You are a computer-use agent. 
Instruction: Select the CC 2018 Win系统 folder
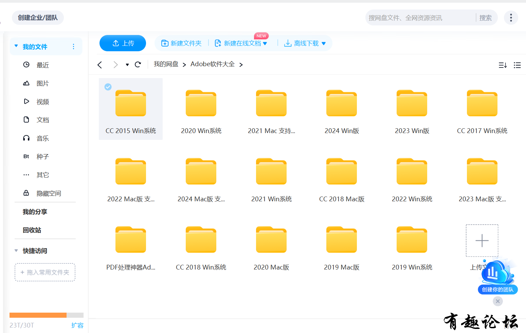tap(201, 245)
